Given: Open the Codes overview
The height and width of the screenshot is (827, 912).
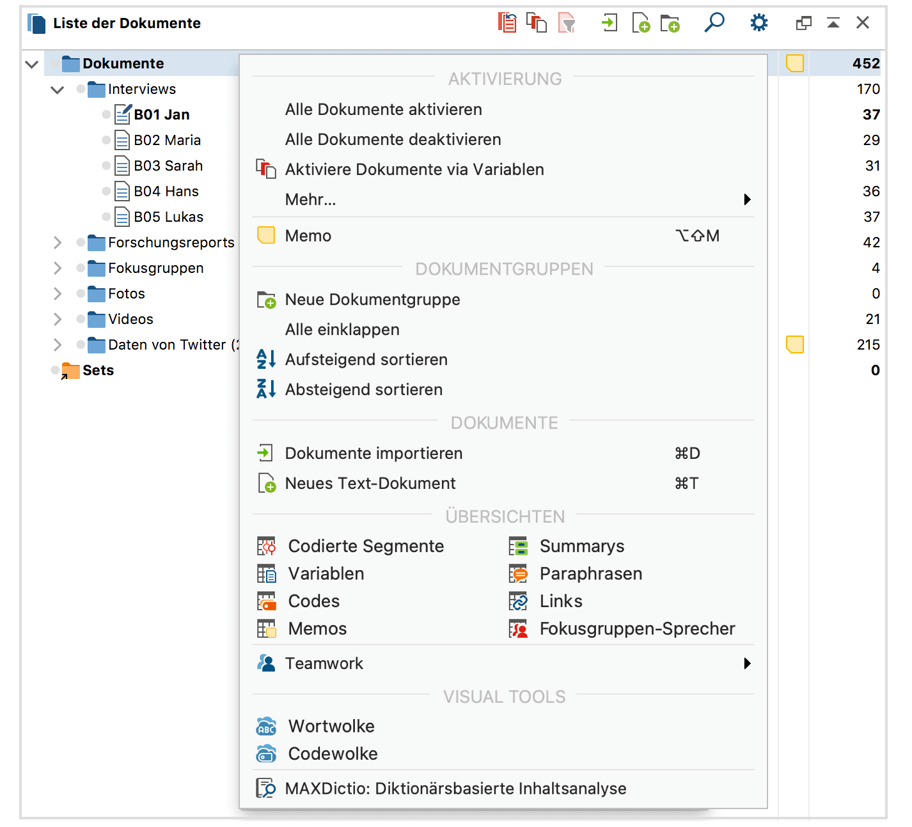Looking at the screenshot, I should pyautogui.click(x=314, y=601).
